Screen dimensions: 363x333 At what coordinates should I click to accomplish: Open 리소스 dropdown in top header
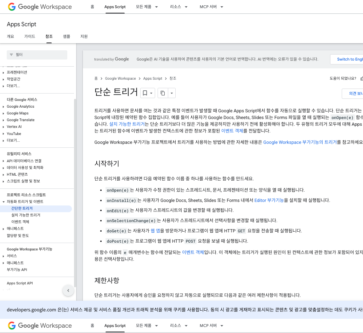(x=178, y=7)
